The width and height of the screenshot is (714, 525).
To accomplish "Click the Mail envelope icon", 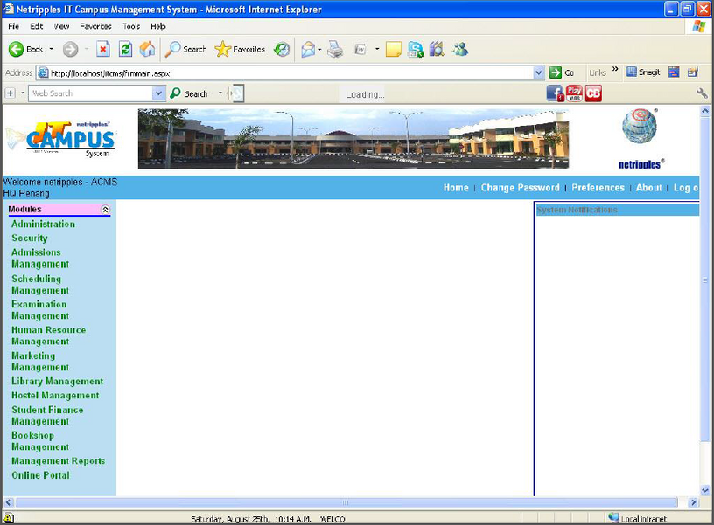I will pos(308,49).
